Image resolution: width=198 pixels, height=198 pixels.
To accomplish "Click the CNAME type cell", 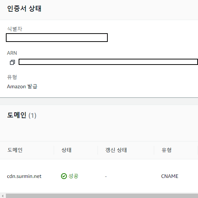I will [x=170, y=176].
